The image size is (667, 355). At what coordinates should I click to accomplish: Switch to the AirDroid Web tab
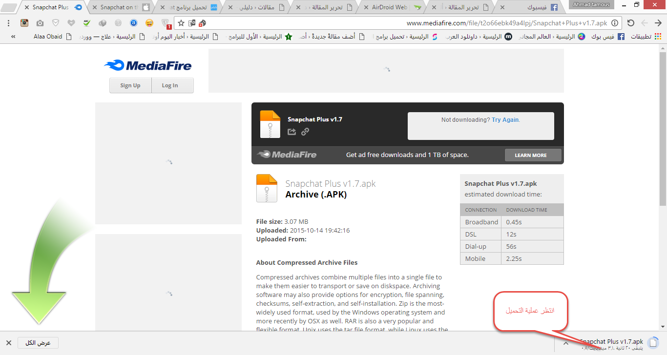click(392, 7)
